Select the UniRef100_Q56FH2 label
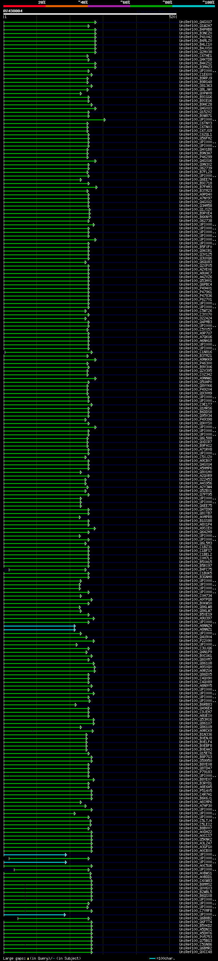Image resolution: width=218 pixels, height=961 pixels. [x=196, y=138]
